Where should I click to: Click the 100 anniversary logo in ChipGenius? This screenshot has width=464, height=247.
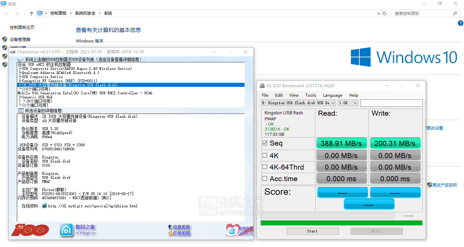30,230
